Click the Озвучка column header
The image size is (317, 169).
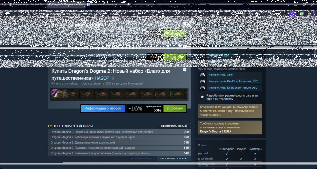[241, 149]
